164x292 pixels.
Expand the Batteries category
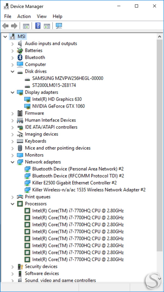(12, 51)
